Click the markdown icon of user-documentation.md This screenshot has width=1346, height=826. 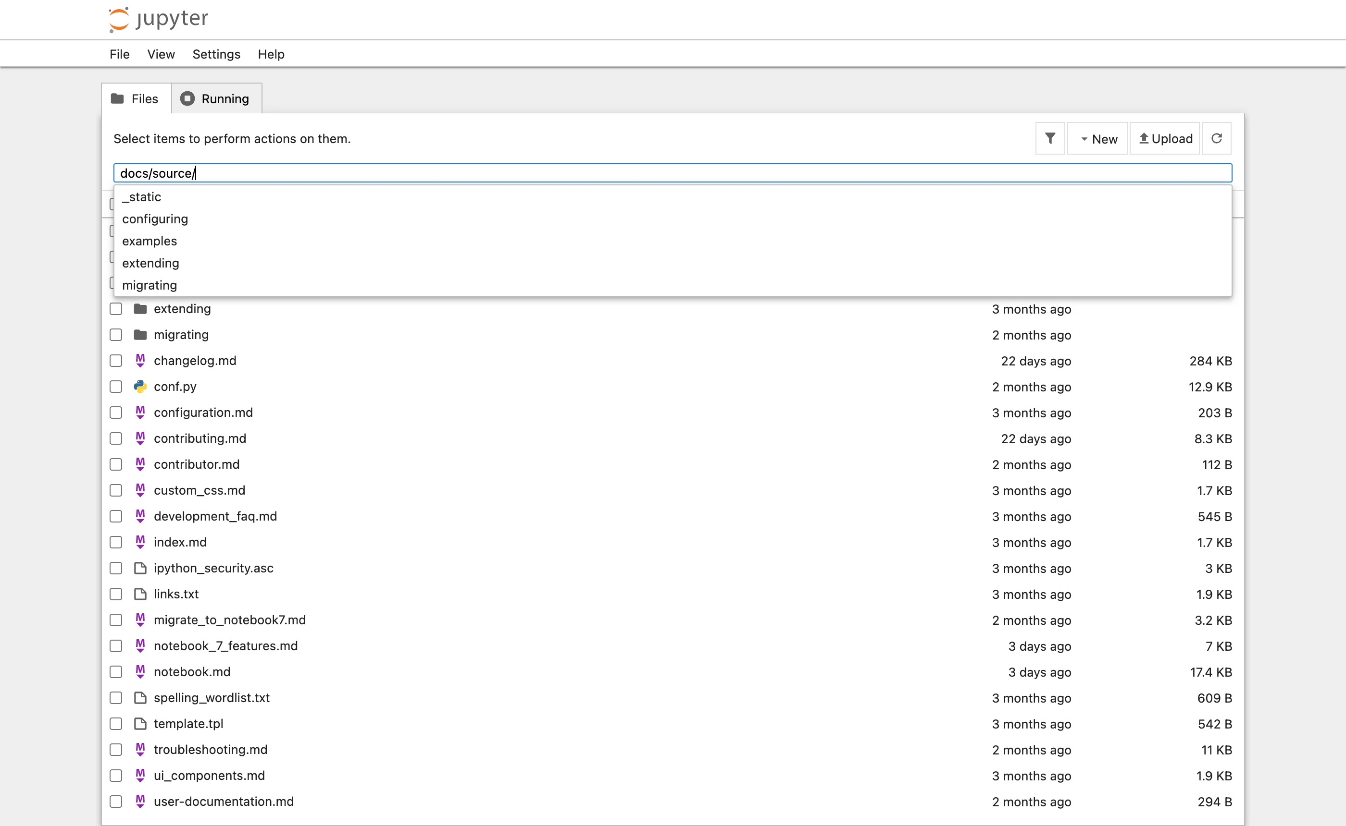[x=140, y=802]
